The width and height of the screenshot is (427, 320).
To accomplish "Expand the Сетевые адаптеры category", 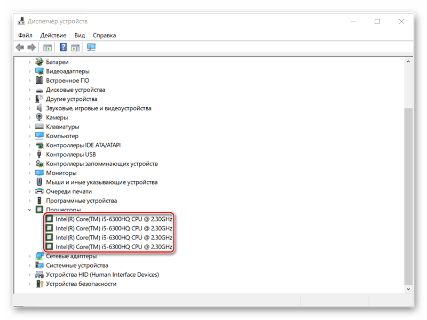I will [30, 256].
